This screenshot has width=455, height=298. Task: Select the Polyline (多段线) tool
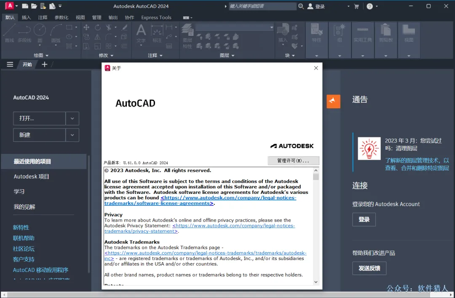pos(24,33)
